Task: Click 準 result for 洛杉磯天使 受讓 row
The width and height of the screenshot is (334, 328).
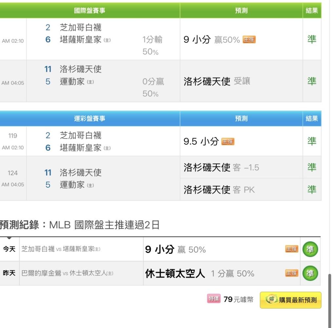Action: coord(312,81)
